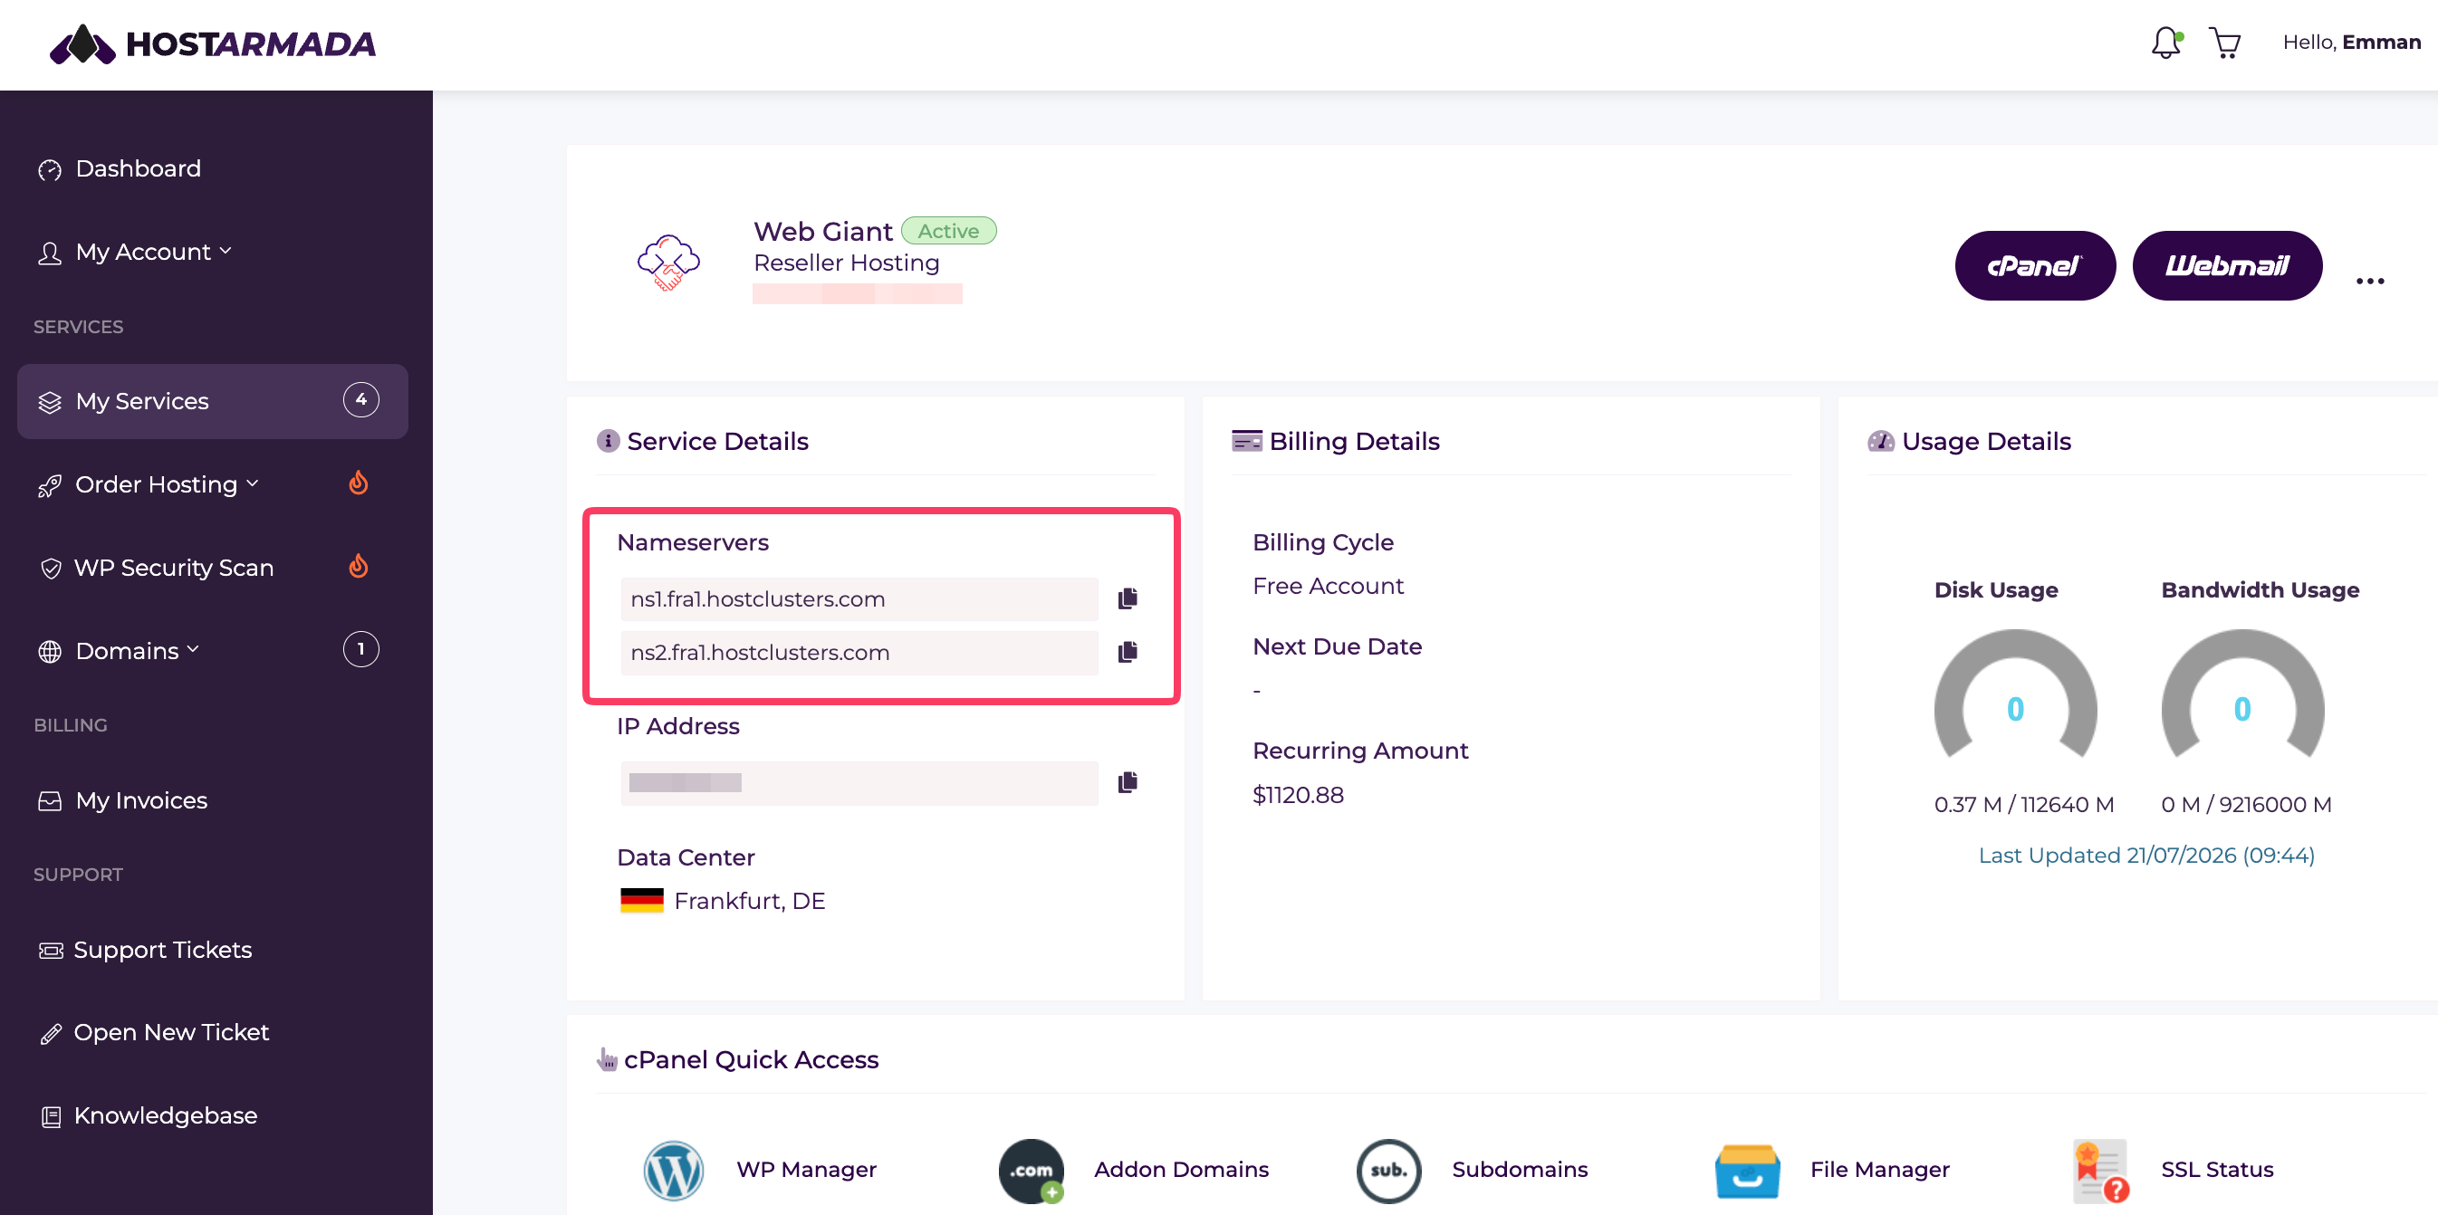
Task: Click the German flag beside Frankfurt
Action: tap(642, 900)
